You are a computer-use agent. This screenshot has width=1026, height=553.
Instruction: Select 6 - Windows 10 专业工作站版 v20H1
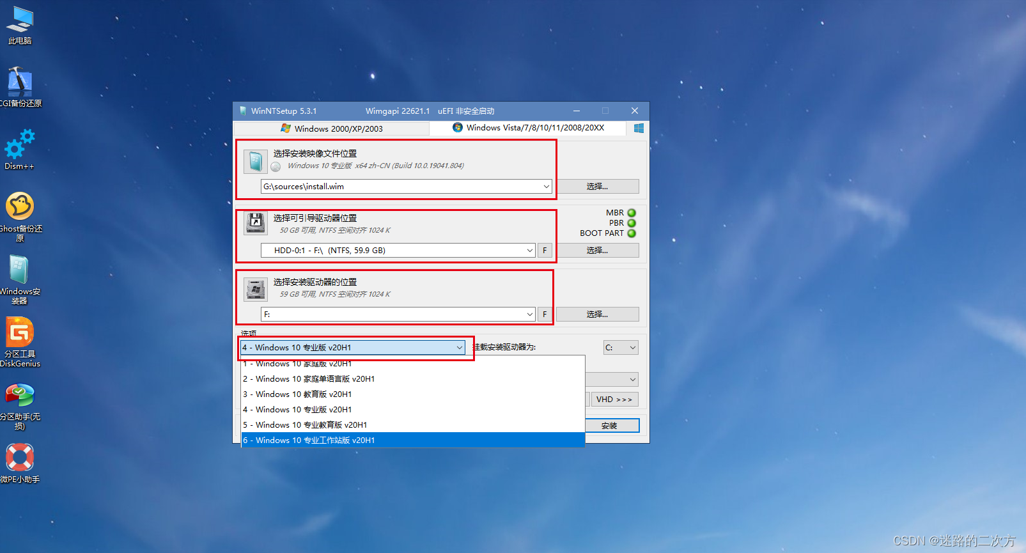pos(413,440)
